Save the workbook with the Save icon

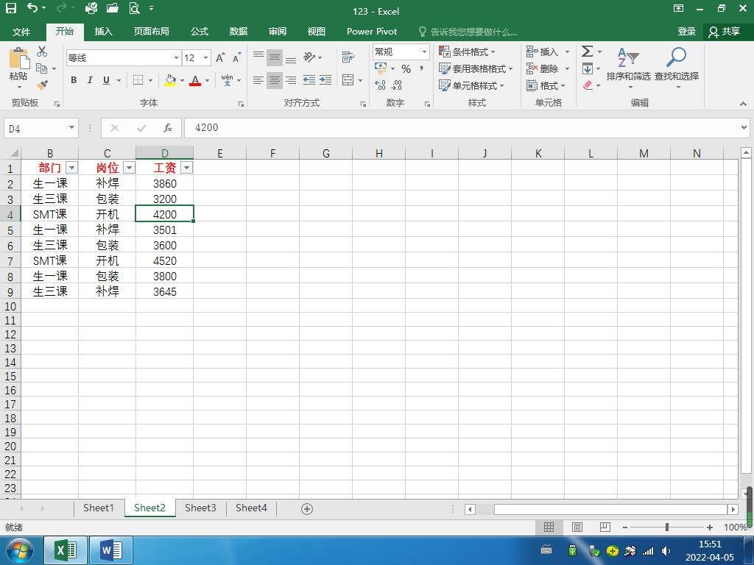[x=10, y=8]
